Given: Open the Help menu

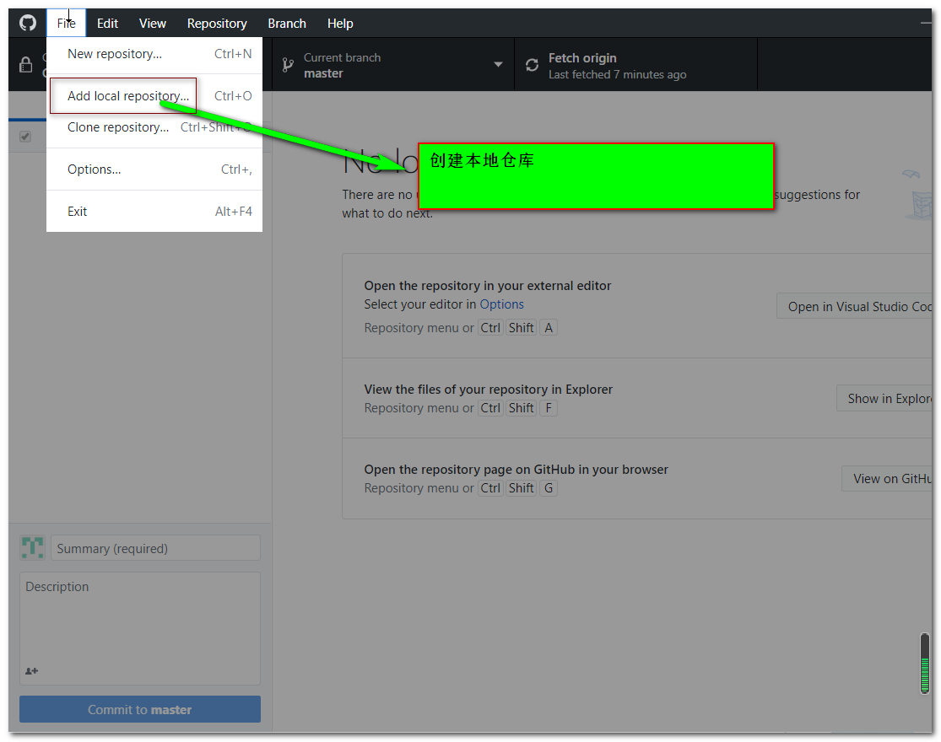Looking at the screenshot, I should pos(339,24).
